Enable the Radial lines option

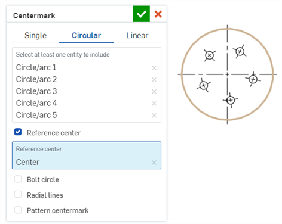coord(18,194)
